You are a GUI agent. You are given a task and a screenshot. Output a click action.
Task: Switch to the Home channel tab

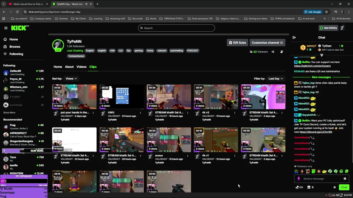(x=58, y=67)
